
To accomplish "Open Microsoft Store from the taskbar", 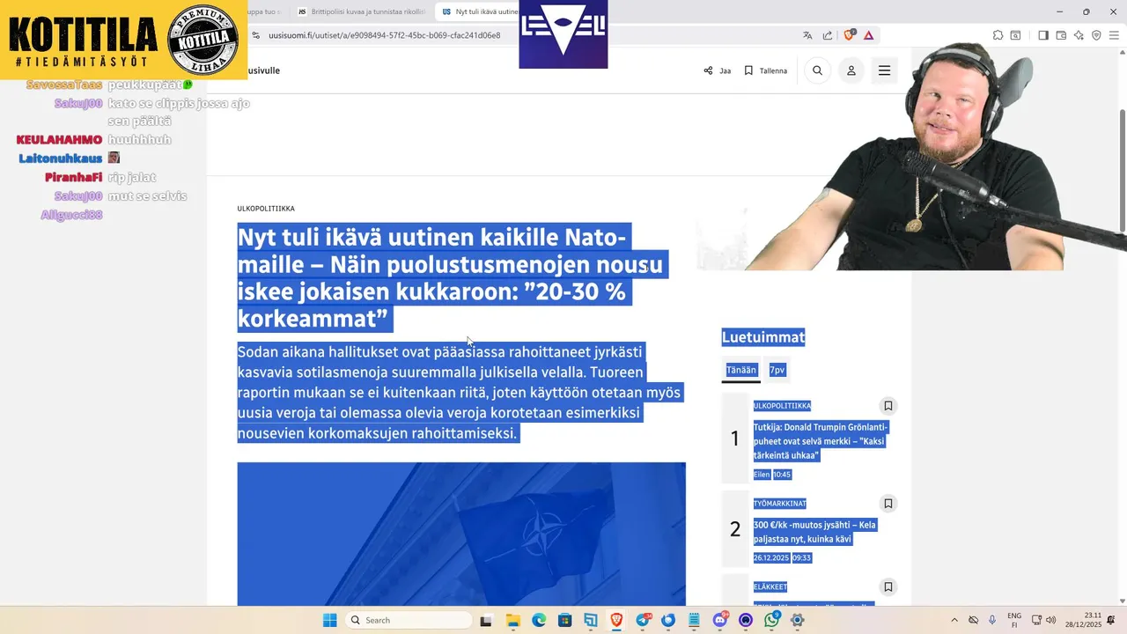I will coord(564,620).
